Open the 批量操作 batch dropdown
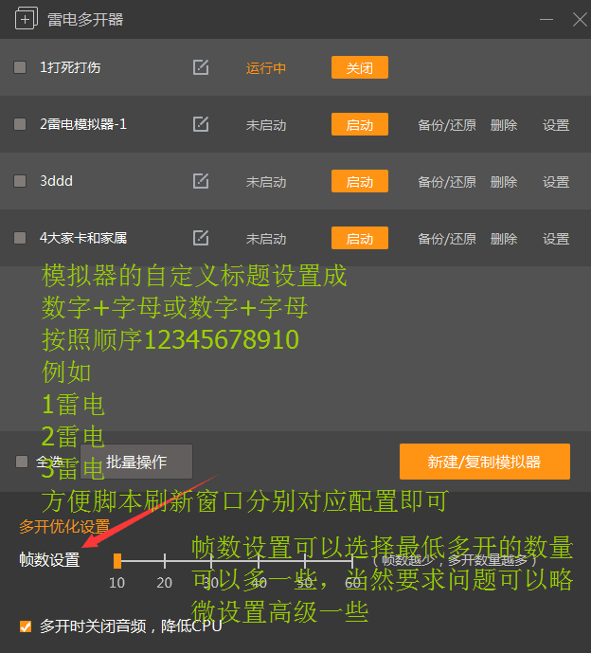Viewport: 591px width, 653px height. pyautogui.click(x=136, y=462)
